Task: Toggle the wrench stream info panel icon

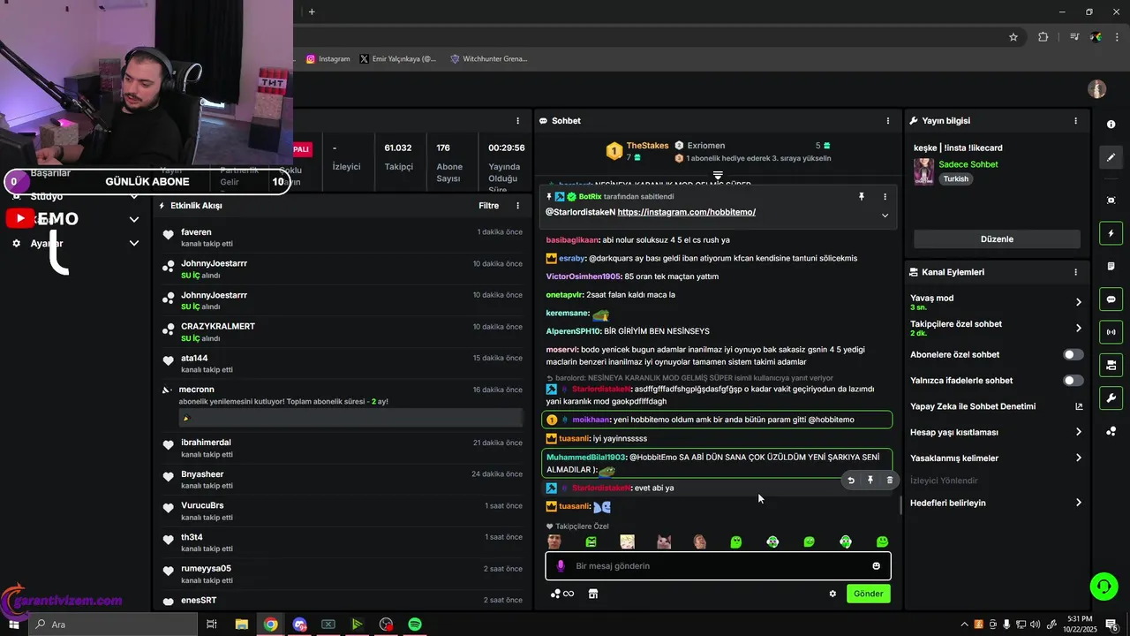Action: point(1111,397)
